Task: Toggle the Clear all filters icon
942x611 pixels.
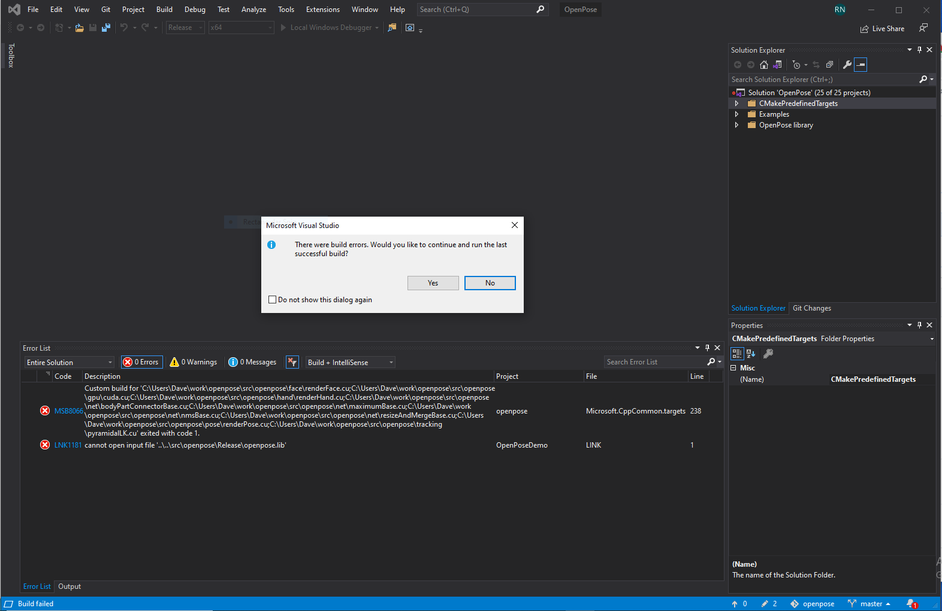Action: 292,362
